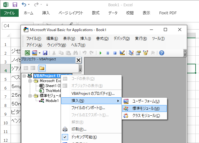Viewport: 199px width, 143px height.
Task: Close the project explorer panel
Action: click(x=78, y=60)
